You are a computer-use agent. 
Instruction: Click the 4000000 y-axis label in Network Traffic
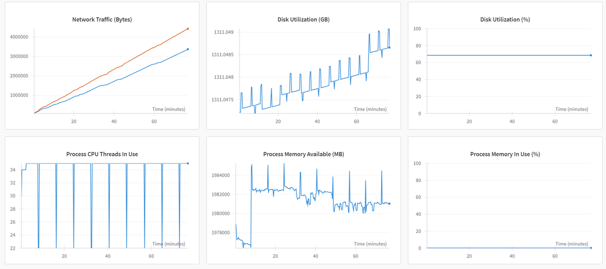19,37
